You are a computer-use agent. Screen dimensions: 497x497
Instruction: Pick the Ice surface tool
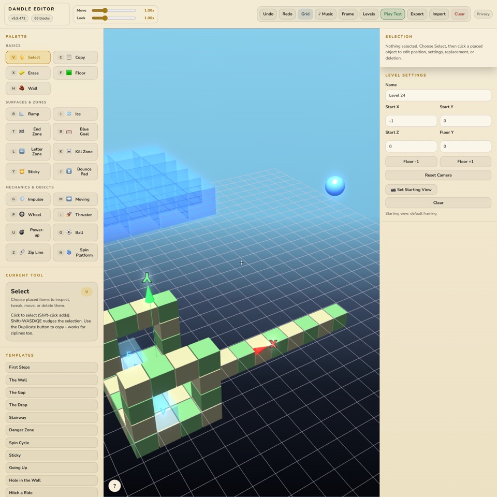click(x=75, y=114)
